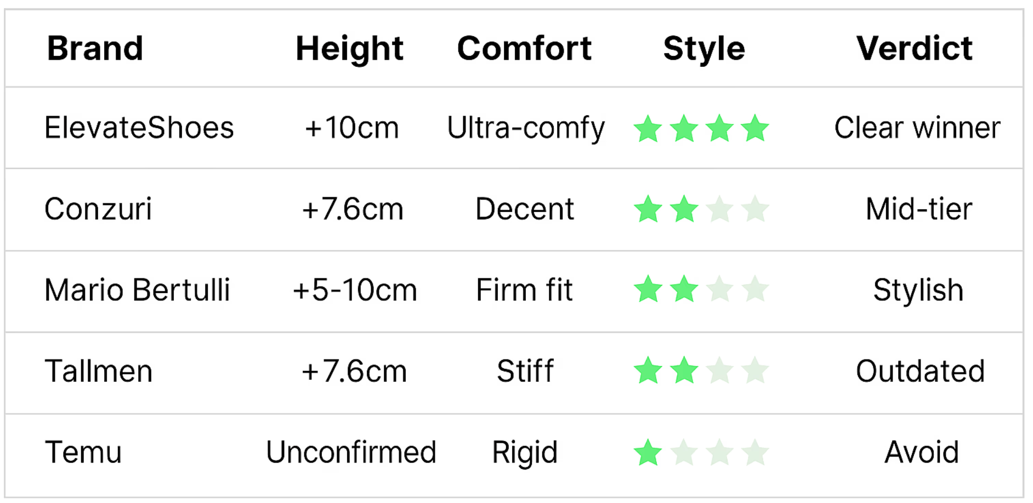Image resolution: width=1033 pixels, height=503 pixels.
Task: Select the ElevateShoes brand name
Action: (x=139, y=128)
